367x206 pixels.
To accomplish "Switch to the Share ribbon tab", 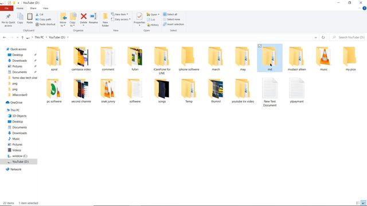I will tap(33, 8).
